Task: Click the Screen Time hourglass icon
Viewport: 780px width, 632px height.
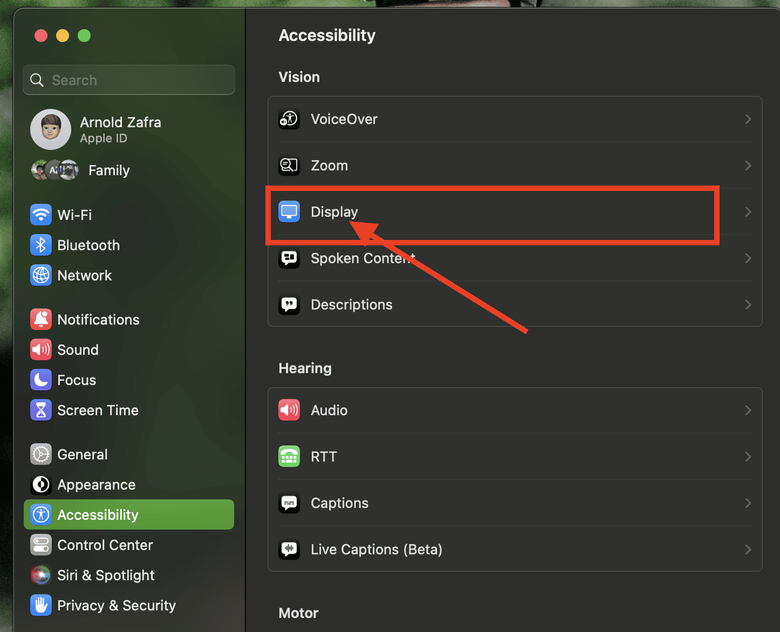Action: (x=41, y=410)
